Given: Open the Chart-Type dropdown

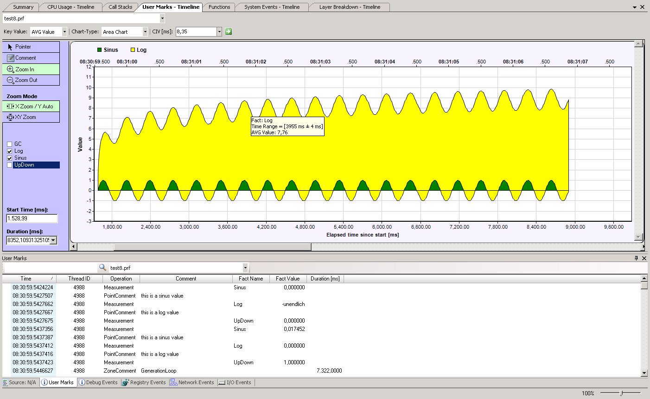Looking at the screenshot, I should pos(144,31).
